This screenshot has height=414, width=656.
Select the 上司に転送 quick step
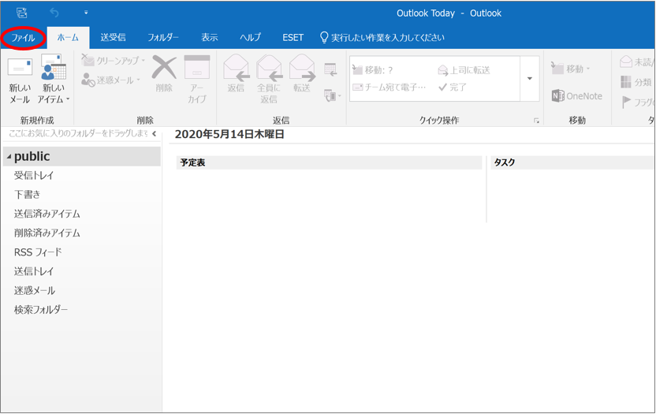click(x=464, y=70)
